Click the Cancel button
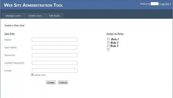Screen dimensions: 173x98 pos(63,82)
